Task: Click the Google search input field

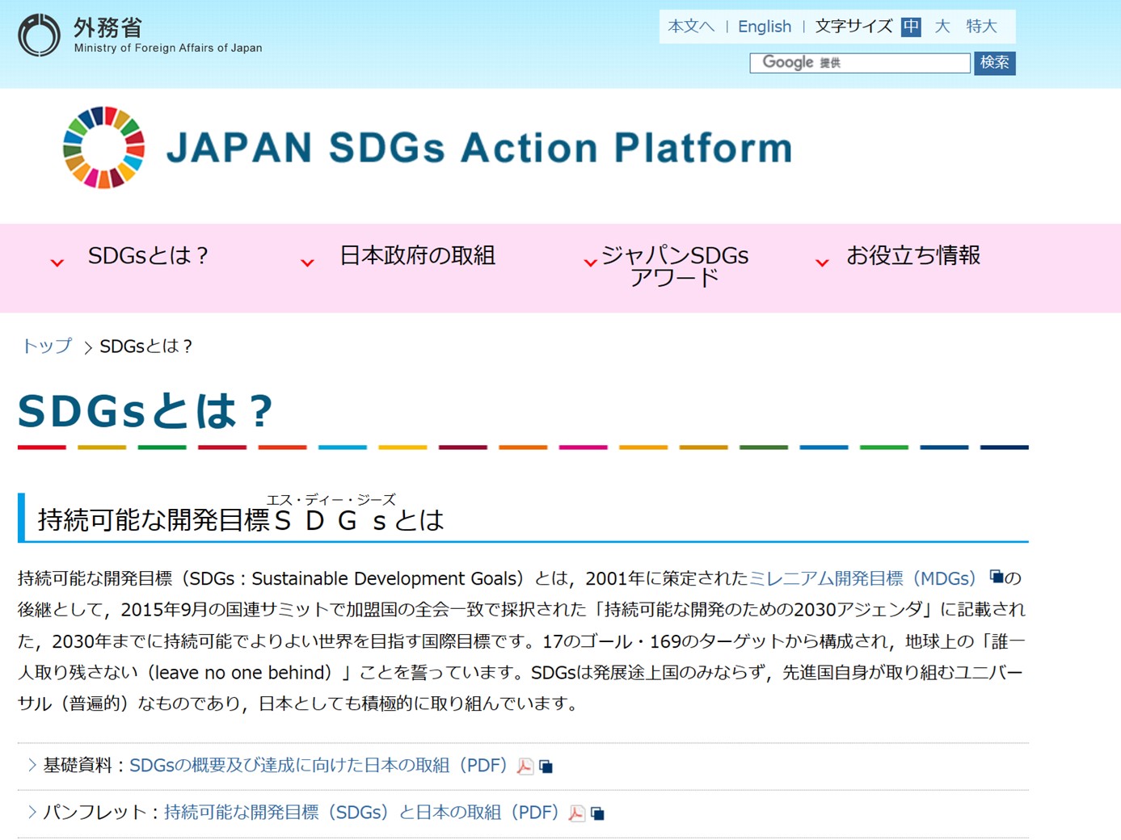Action: (859, 63)
